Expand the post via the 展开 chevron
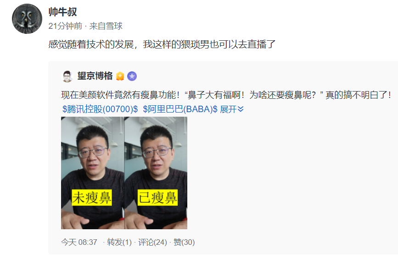 tap(232, 109)
